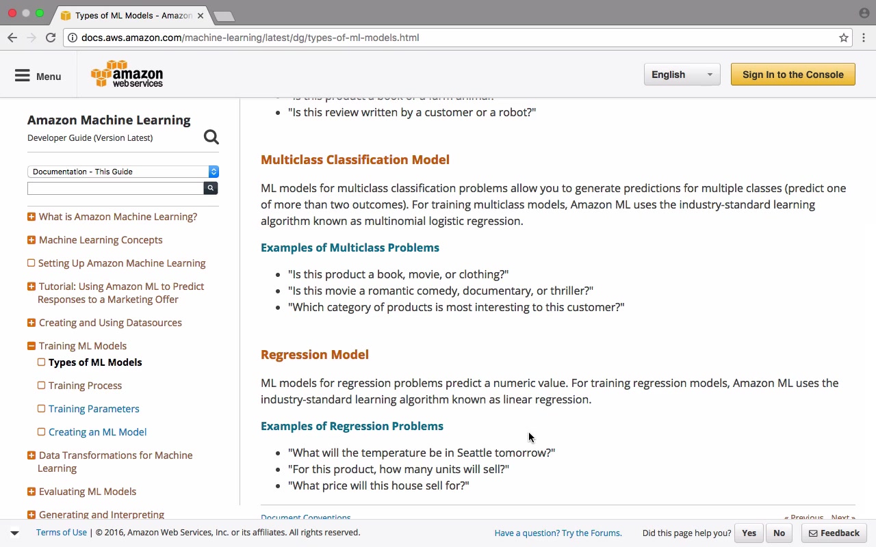This screenshot has width=876, height=547.
Task: Click the documentation search text field
Action: point(115,188)
